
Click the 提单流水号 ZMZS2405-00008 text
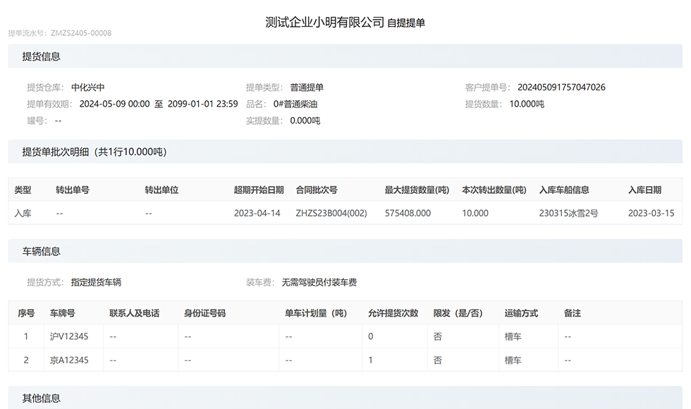pyautogui.click(x=60, y=33)
